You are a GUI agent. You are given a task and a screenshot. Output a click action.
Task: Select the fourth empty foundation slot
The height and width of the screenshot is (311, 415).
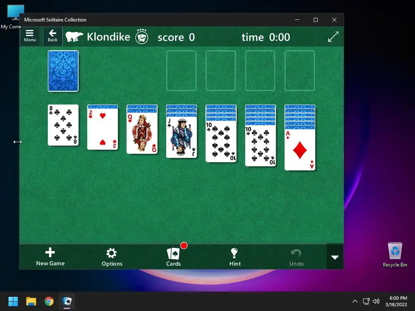pos(299,71)
